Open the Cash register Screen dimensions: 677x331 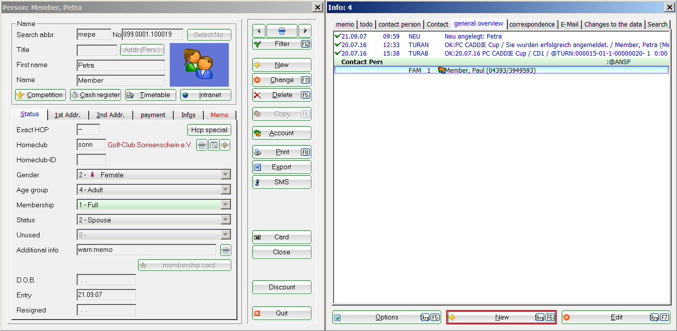[x=95, y=95]
